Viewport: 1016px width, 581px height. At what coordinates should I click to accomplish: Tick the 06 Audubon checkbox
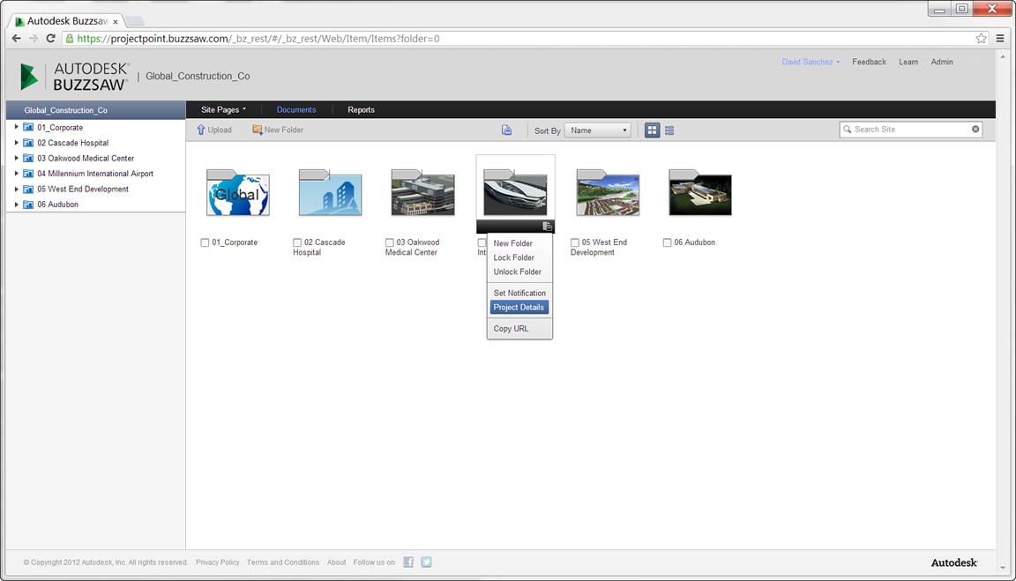point(667,242)
